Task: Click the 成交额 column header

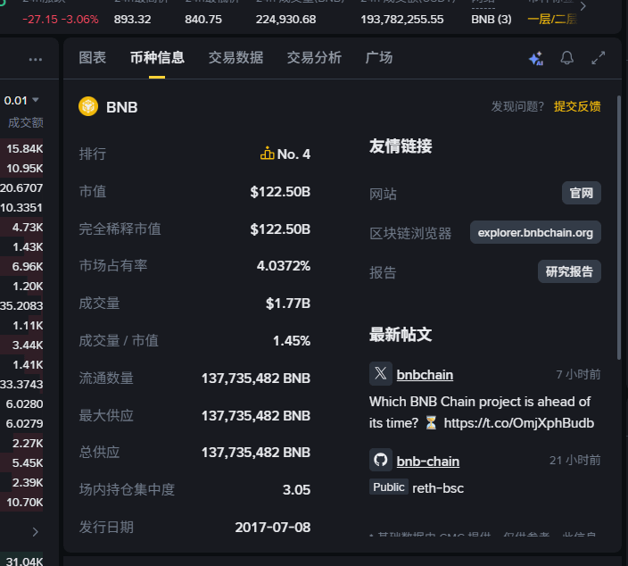Action: click(x=26, y=122)
